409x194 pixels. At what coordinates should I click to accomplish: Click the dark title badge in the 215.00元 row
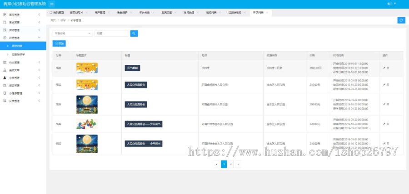(136, 85)
